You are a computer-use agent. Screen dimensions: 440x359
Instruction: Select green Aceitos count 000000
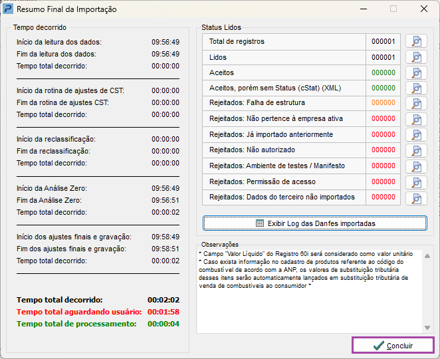pos(384,72)
